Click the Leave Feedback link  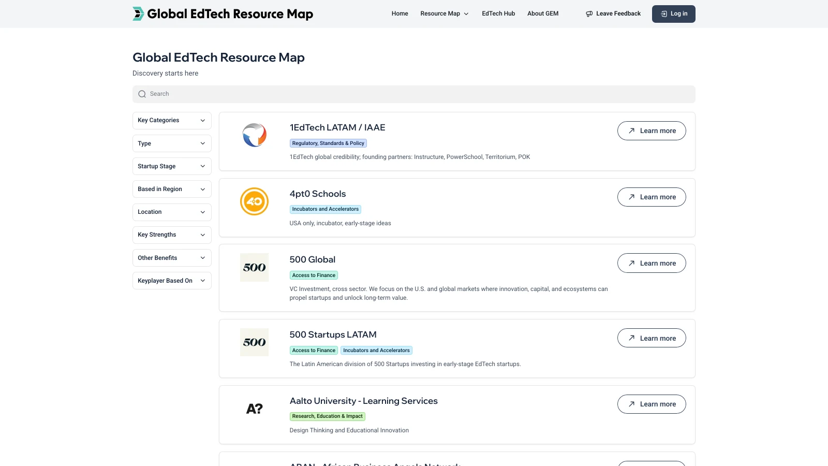click(613, 14)
